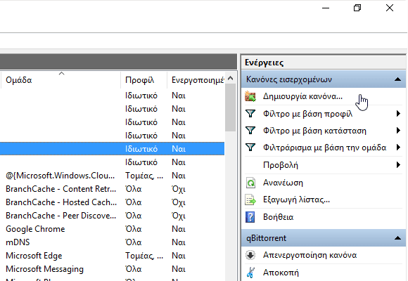Click the funnel icon for Φίλτρο με βάση προφίλ

point(250,114)
